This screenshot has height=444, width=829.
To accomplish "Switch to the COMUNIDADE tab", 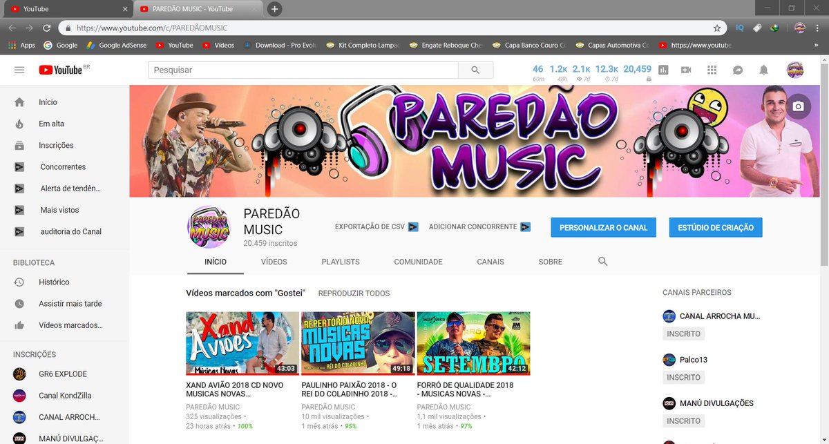I will click(418, 262).
